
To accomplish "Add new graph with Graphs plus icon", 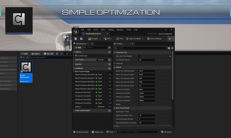I will (x=109, y=52).
